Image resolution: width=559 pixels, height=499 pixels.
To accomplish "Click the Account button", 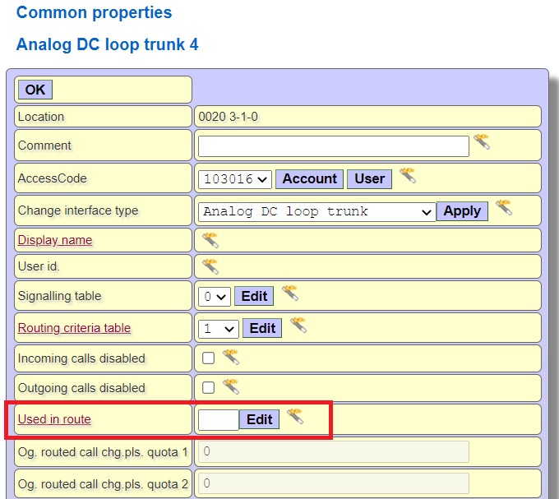I will tap(309, 178).
